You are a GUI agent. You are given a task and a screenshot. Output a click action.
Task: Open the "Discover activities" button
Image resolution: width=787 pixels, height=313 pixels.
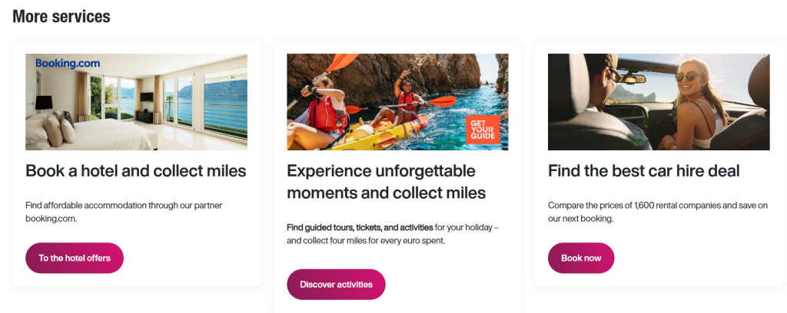(336, 285)
